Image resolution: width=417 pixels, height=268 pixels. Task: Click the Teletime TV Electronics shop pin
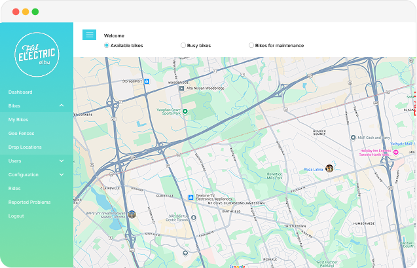190,197
